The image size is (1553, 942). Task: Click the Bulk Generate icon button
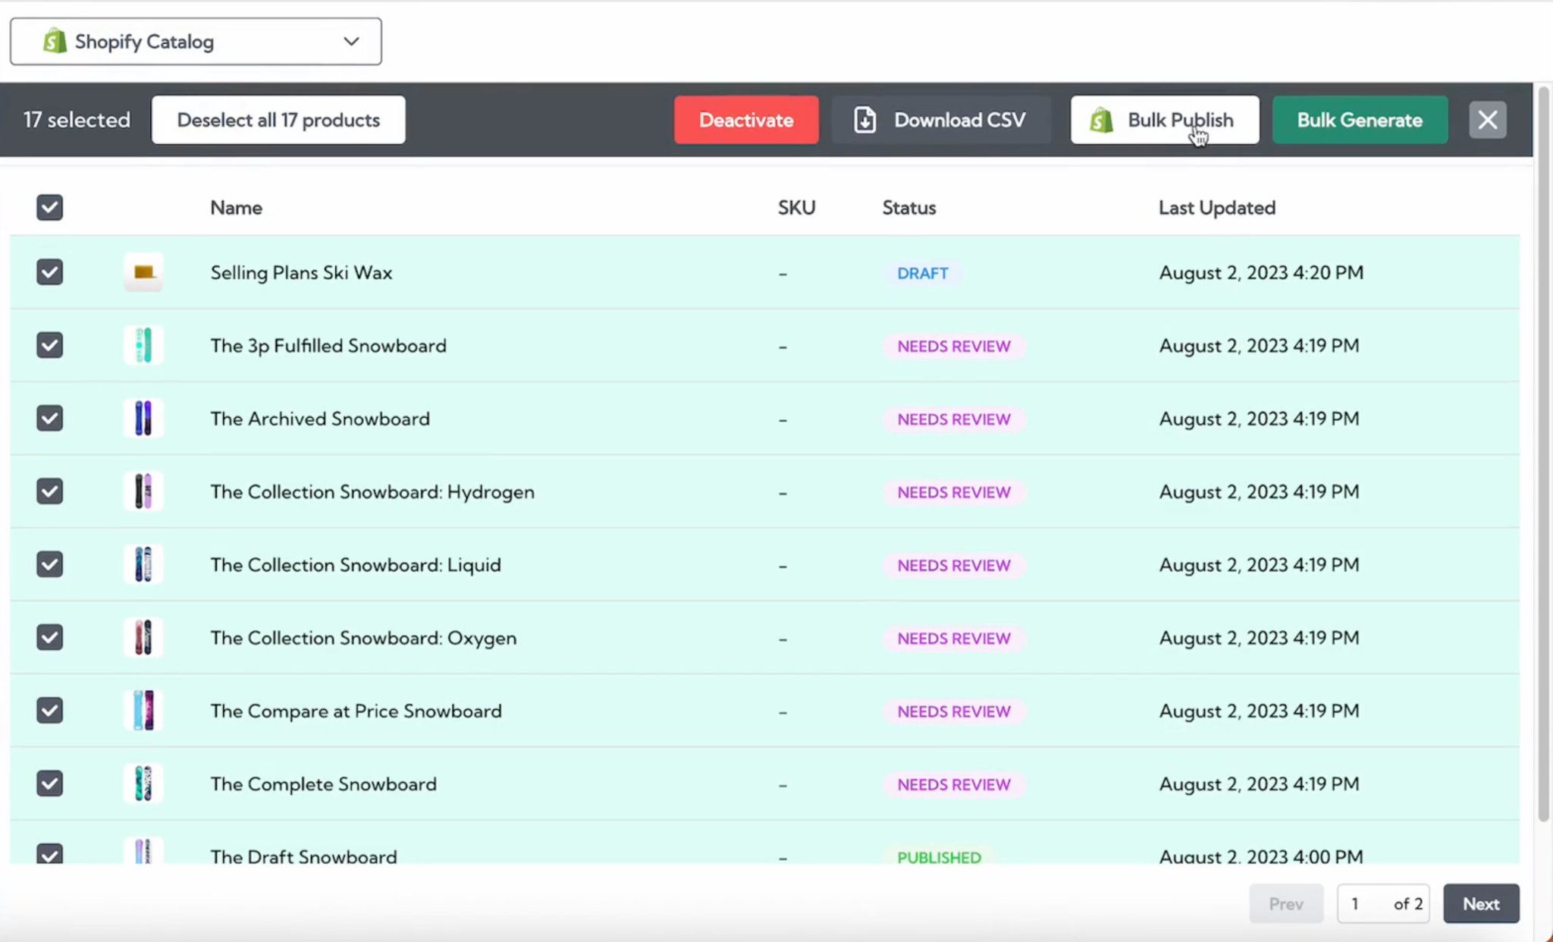(x=1360, y=120)
